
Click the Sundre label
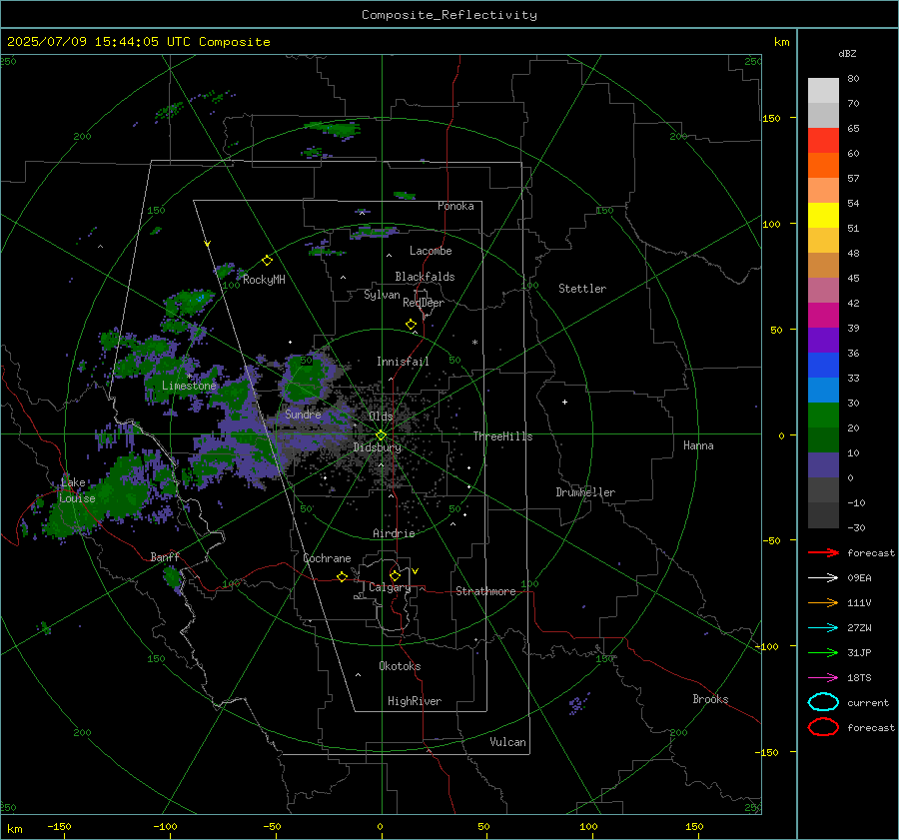pyautogui.click(x=303, y=414)
